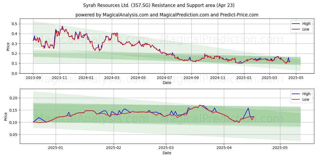Click the '0.5' price tick label
This screenshot has width=318, height=159.
coord(15,24)
